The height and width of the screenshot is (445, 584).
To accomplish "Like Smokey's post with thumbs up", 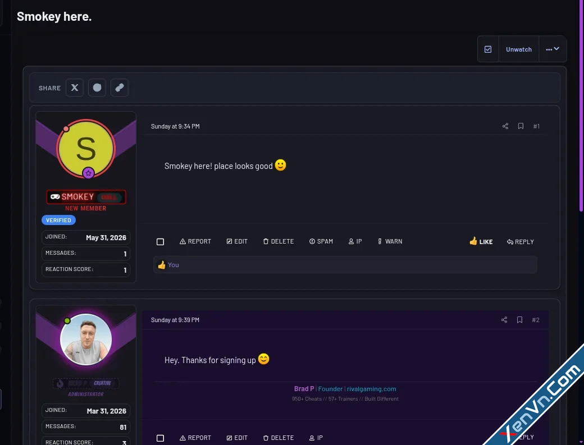I will point(481,241).
